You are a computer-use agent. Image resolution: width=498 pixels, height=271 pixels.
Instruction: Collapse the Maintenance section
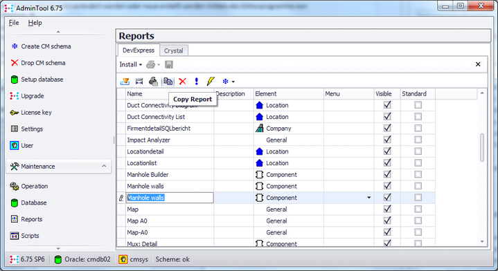coord(104,166)
